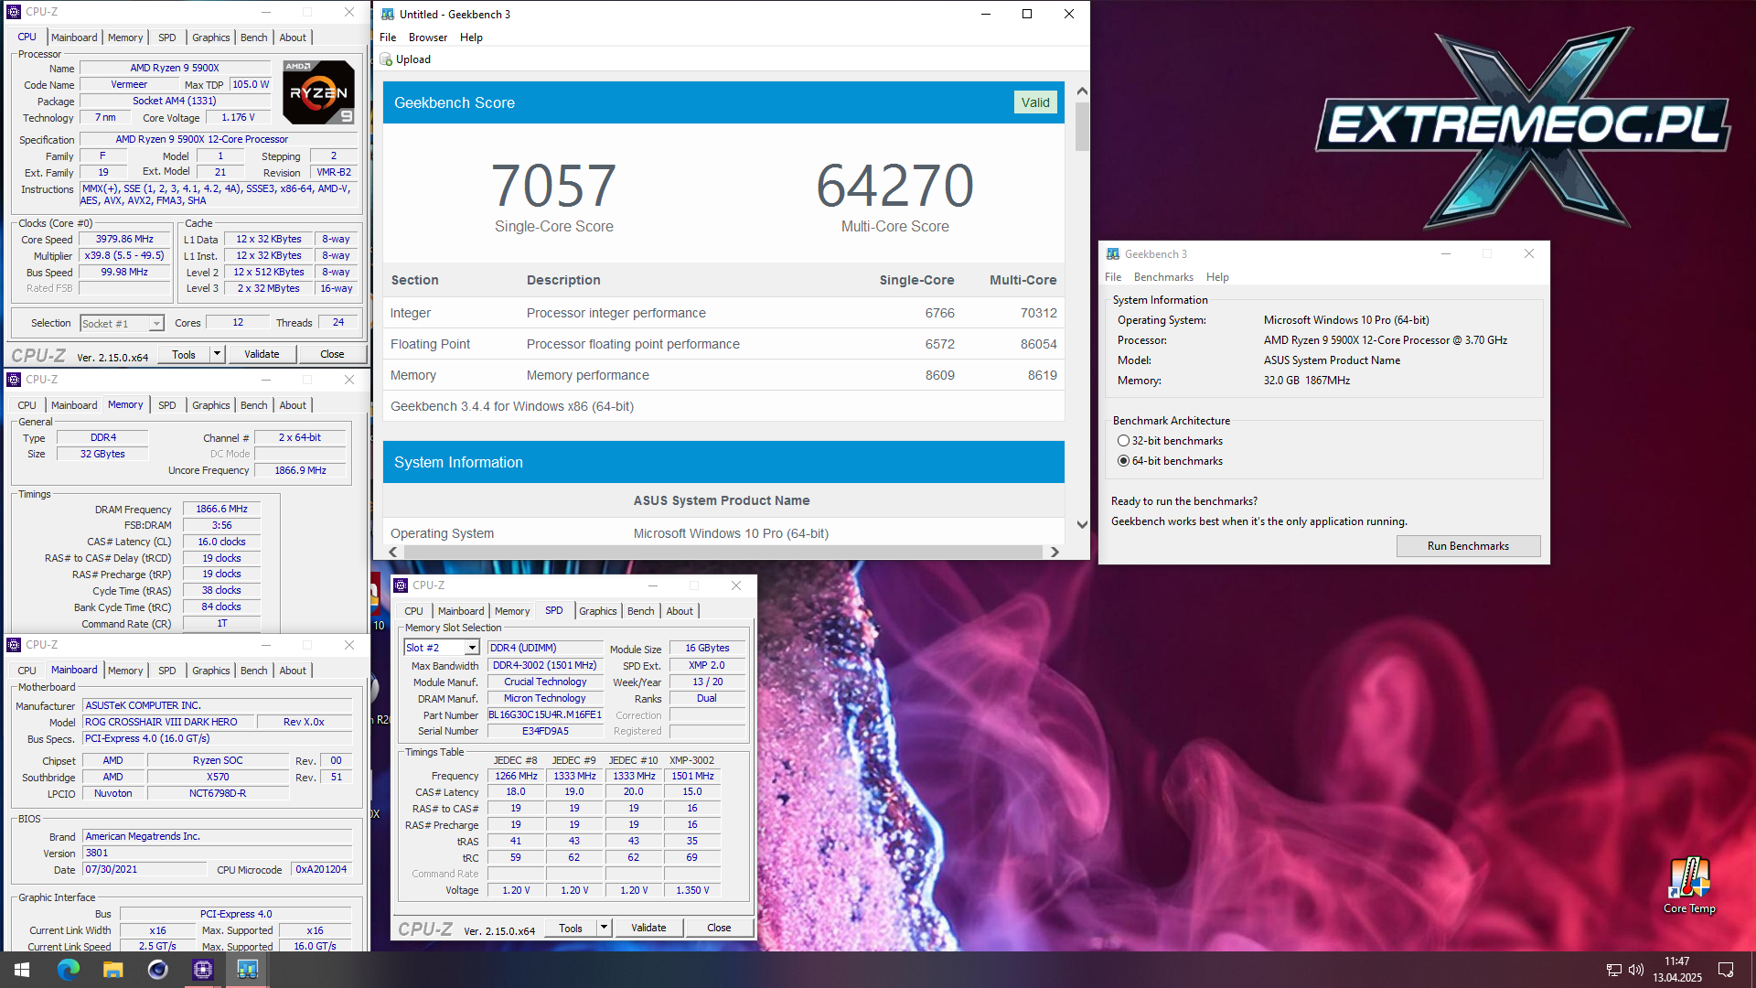1756x988 pixels.
Task: Click the 7057 Single-Core Score
Action: pyautogui.click(x=553, y=186)
